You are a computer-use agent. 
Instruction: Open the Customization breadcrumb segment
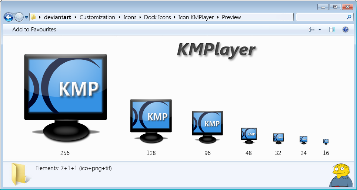97,17
